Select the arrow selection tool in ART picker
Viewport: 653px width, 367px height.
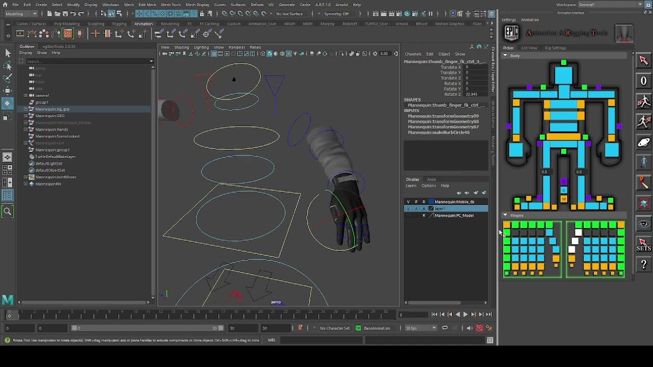(643, 61)
